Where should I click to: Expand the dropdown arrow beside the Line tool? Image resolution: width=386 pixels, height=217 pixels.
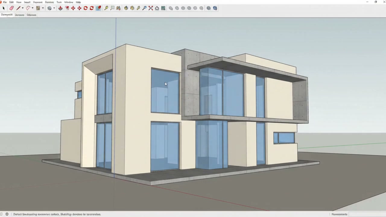click(22, 8)
